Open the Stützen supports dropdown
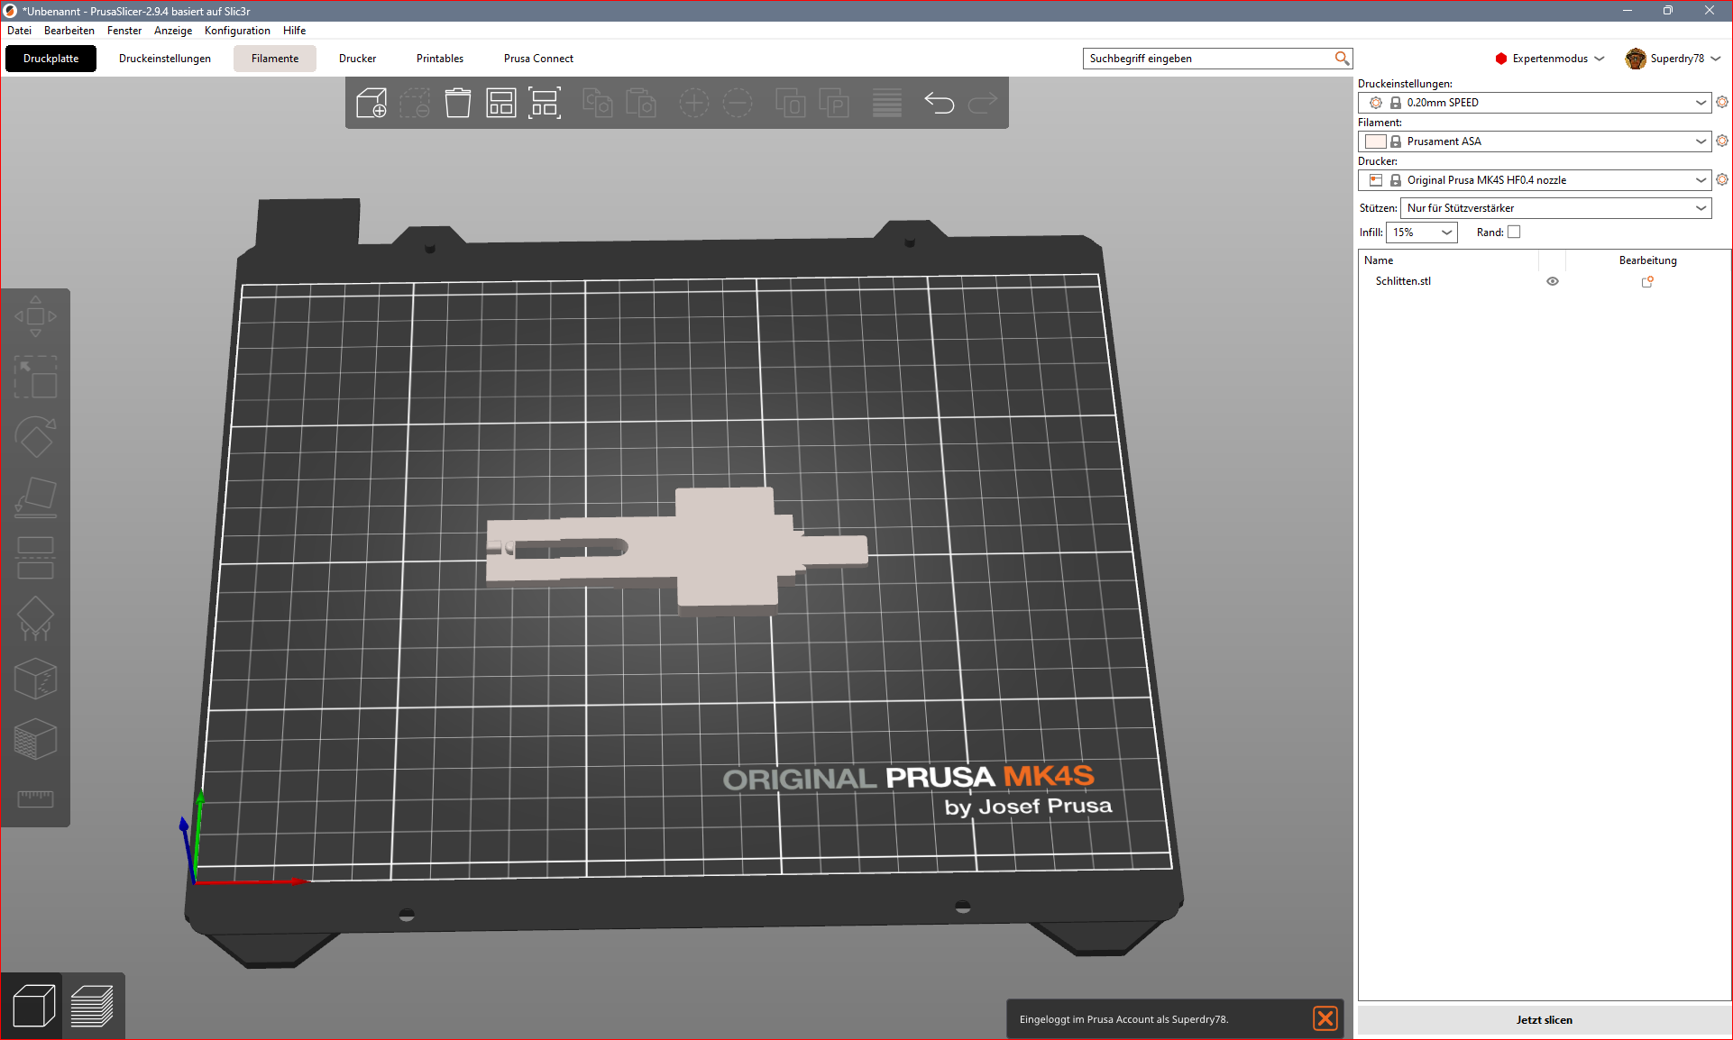Screen dimensions: 1733x1040 tap(1555, 208)
